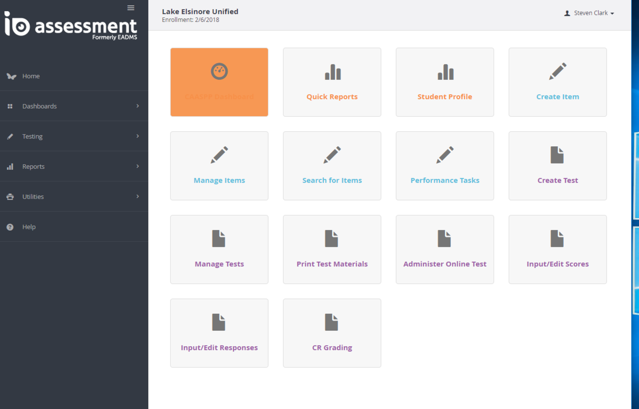
Task: Click the CR Grading document icon
Action: pyautogui.click(x=331, y=322)
